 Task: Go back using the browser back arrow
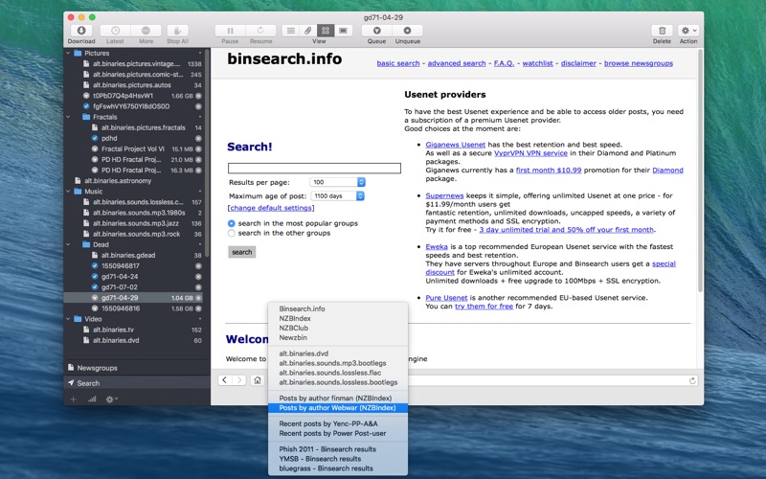224,379
